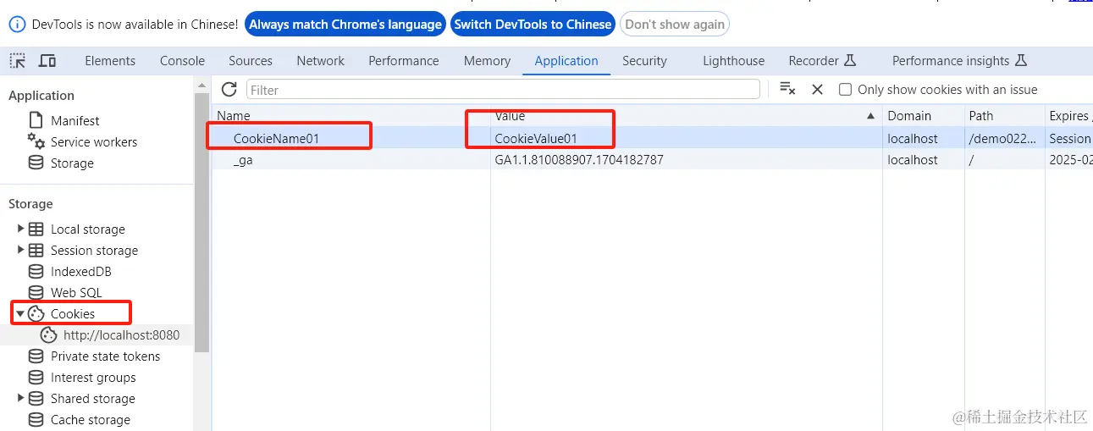The width and height of the screenshot is (1093, 431).
Task: Click Always match Chrome's language button
Action: (345, 24)
